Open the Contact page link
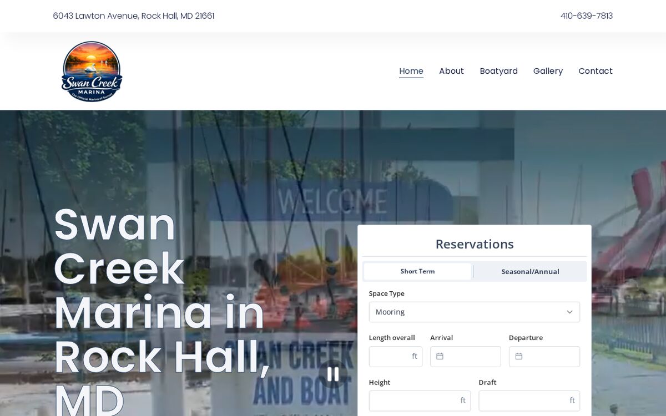This screenshot has width=666, height=416. coord(596,71)
